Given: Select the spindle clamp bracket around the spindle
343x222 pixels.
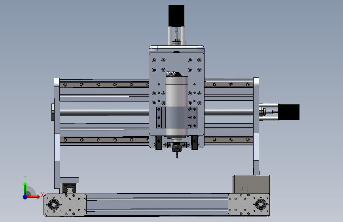Looking at the screenshot, I should coord(177,118).
